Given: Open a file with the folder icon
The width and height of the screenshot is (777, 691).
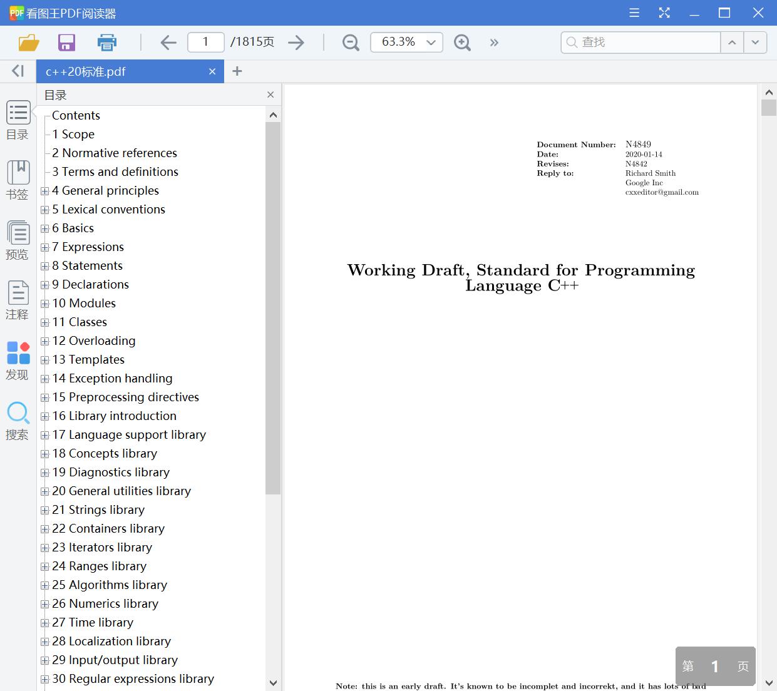Looking at the screenshot, I should (x=28, y=42).
